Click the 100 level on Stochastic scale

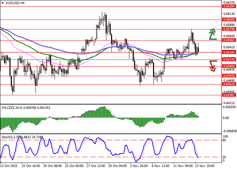(225, 137)
